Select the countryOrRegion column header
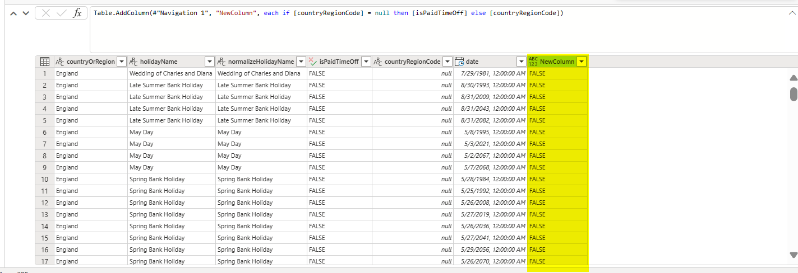Image resolution: width=798 pixels, height=273 pixels. (91, 62)
